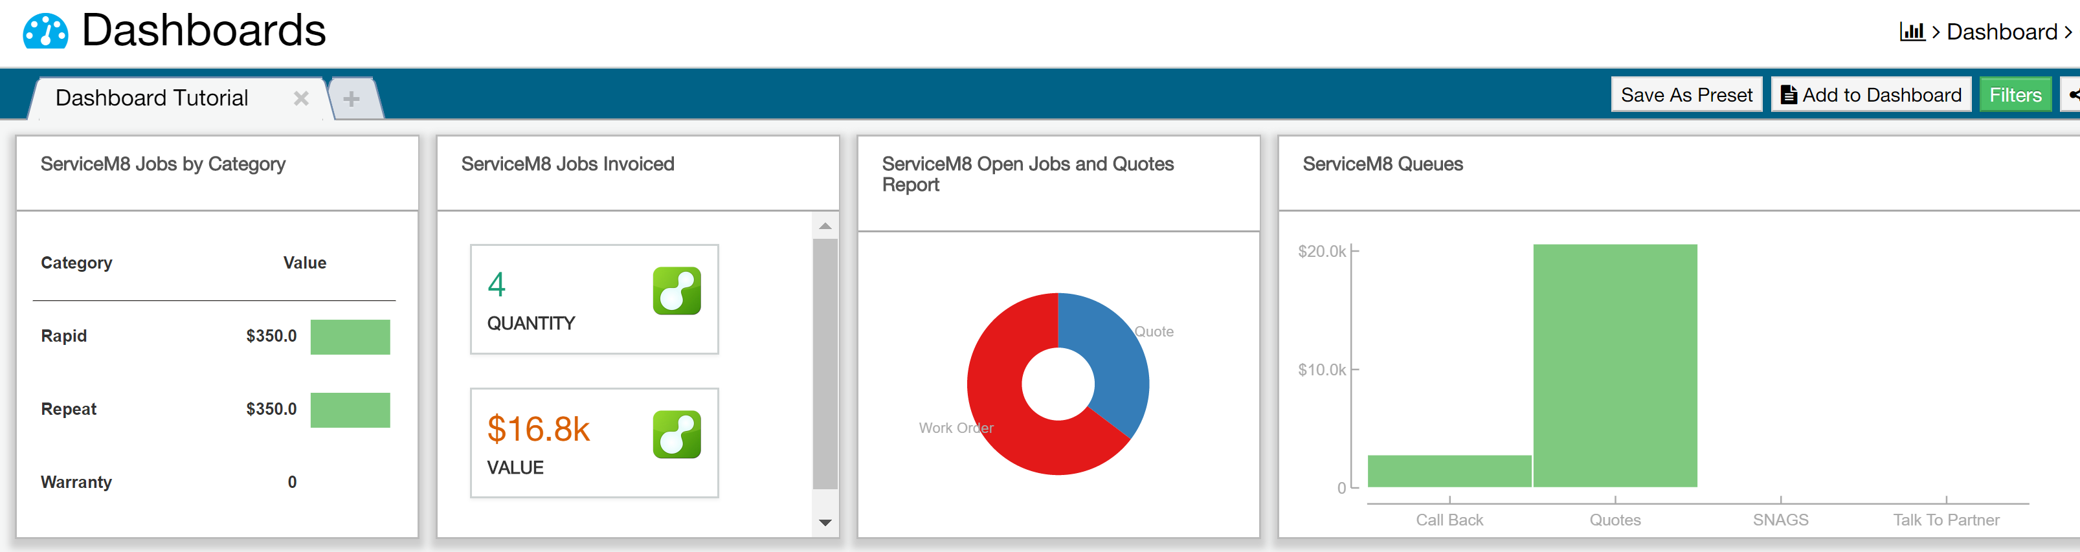Image resolution: width=2080 pixels, height=552 pixels.
Task: Click the $16.8k value figure
Action: pos(539,428)
